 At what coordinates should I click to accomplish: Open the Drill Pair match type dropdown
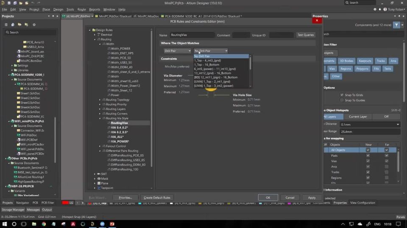178,51
